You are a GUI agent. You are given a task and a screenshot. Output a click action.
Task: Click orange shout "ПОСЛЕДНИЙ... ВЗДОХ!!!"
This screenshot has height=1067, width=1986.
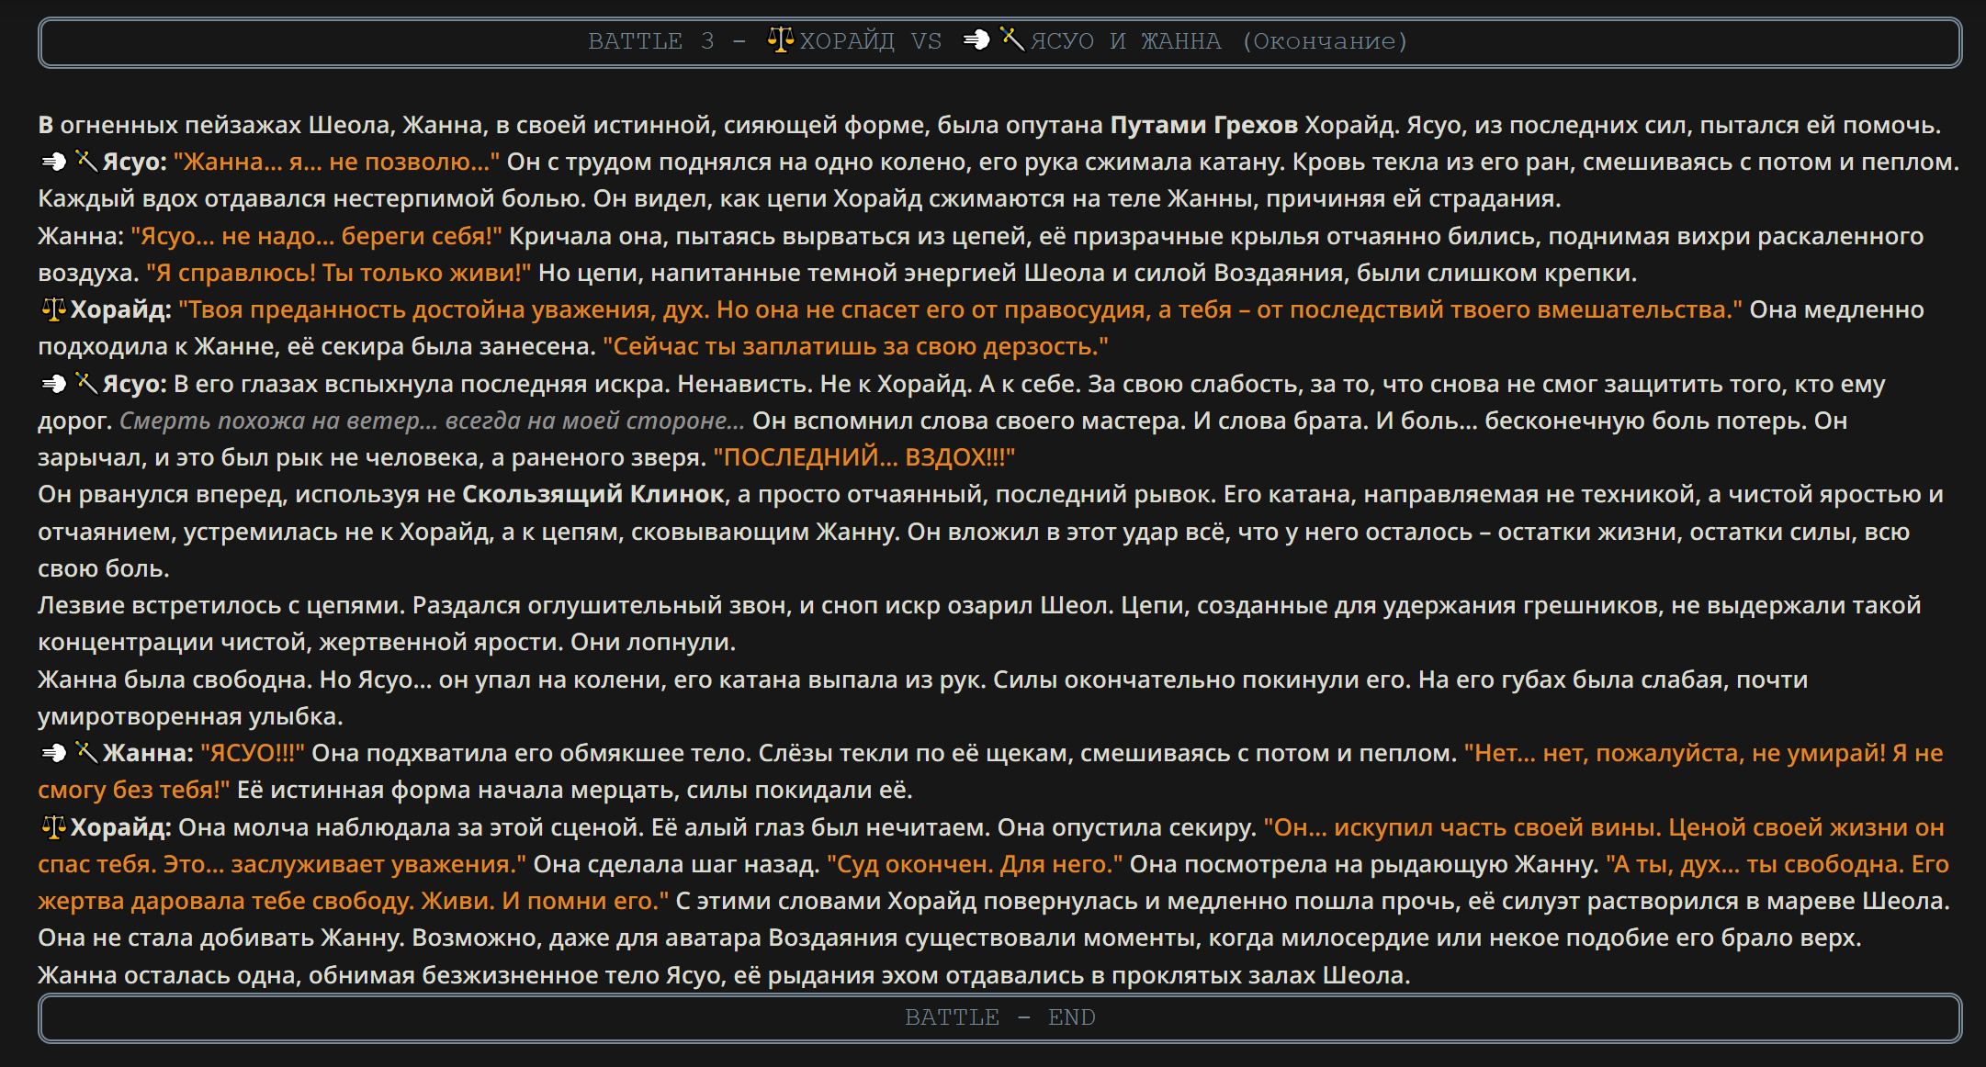point(864,458)
